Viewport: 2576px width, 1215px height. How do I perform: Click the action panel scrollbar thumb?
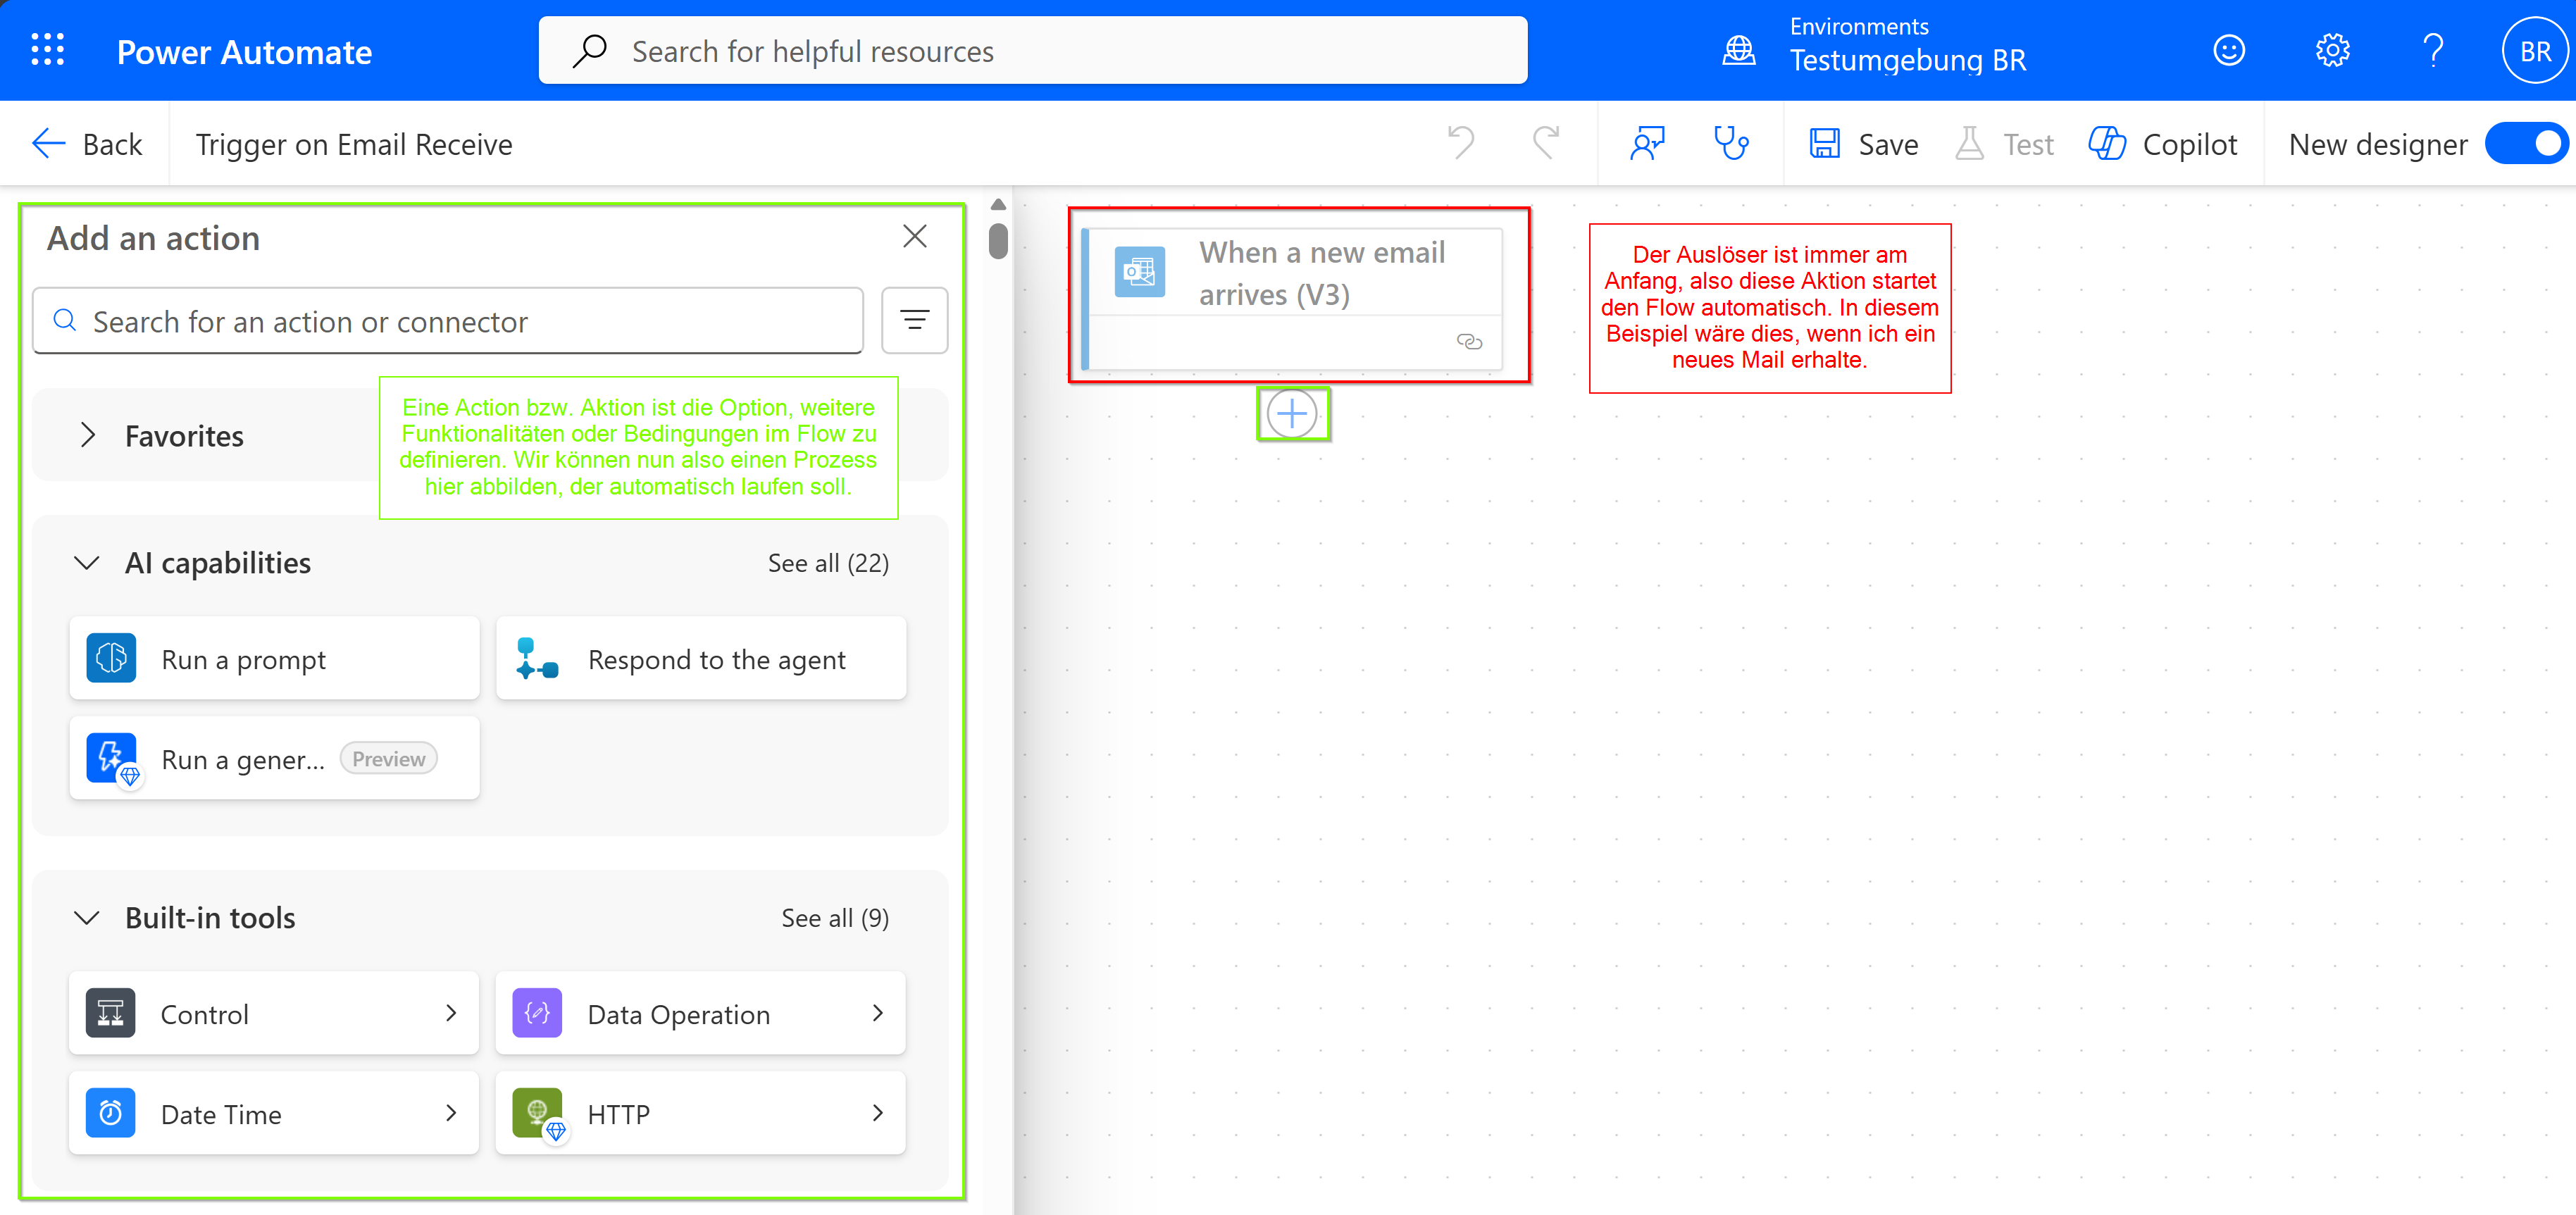pos(997,241)
